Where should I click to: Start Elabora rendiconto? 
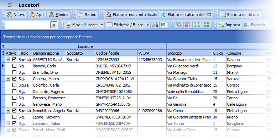point(240,15)
